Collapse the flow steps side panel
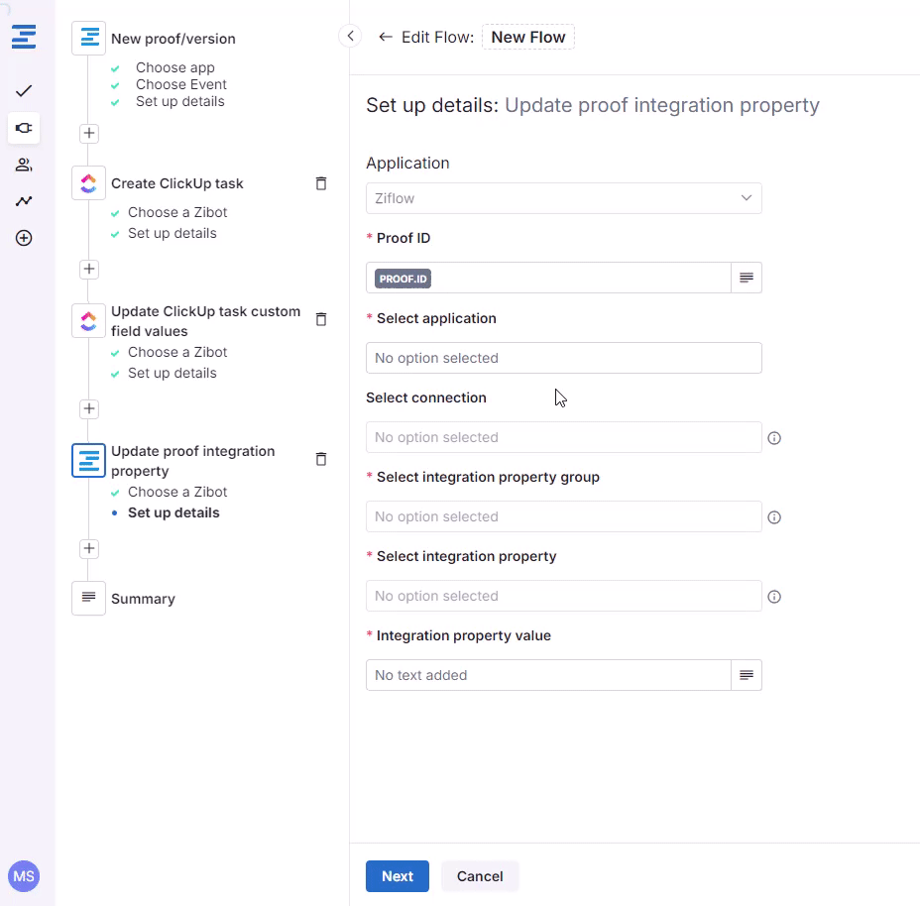This screenshot has width=920, height=906. 350,37
